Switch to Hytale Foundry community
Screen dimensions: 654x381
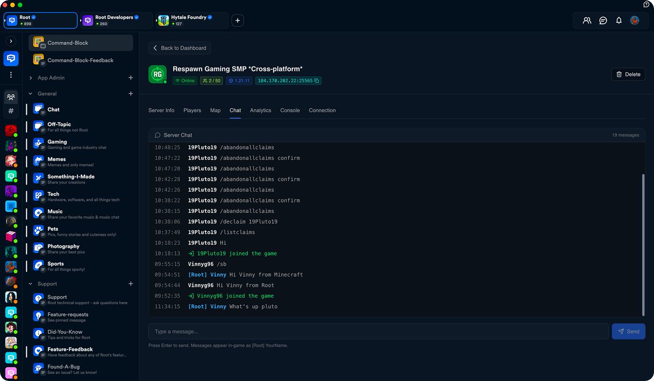tap(192, 21)
